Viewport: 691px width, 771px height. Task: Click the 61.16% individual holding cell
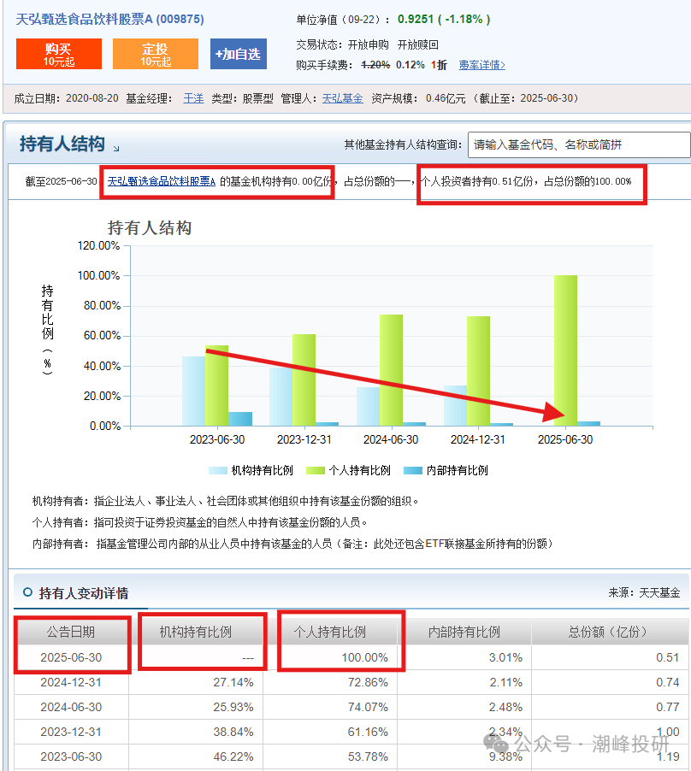(330, 732)
